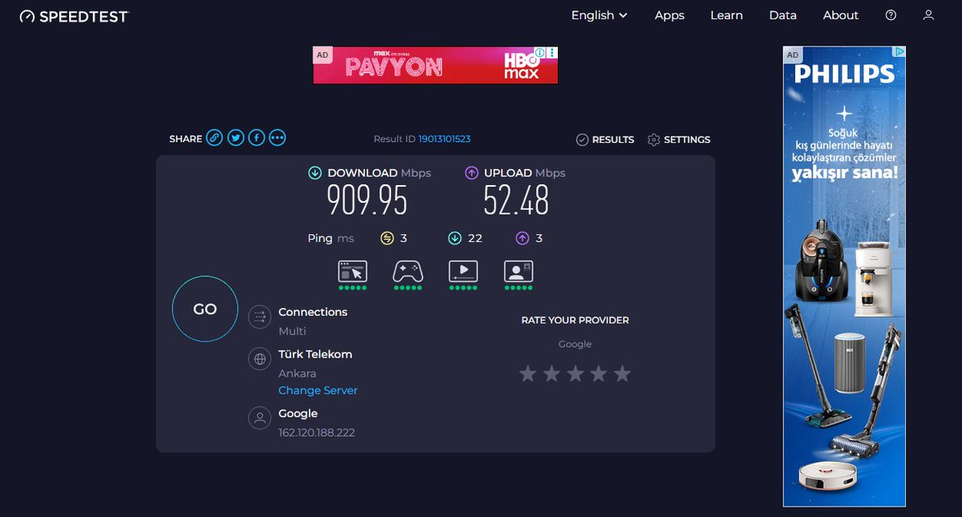This screenshot has height=517, width=962.
Task: Click IP address 162.120.188.222
Action: pos(317,433)
